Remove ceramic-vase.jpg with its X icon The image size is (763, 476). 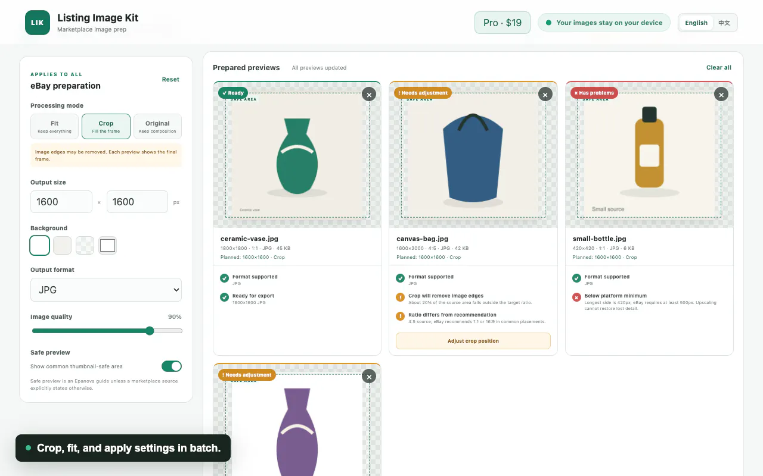point(369,94)
